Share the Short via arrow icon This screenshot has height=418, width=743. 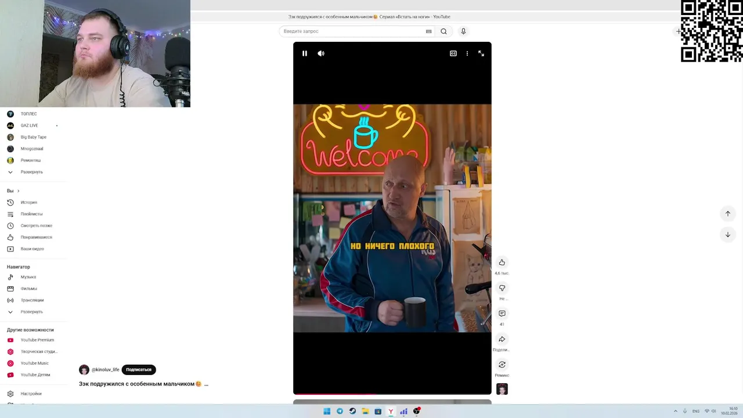502,339
